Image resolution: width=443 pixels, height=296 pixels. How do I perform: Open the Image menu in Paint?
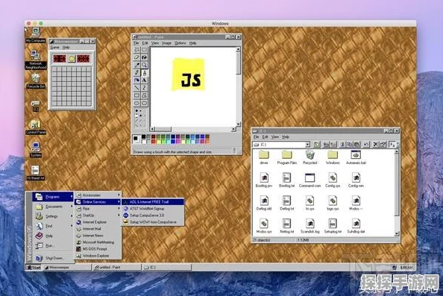(x=166, y=43)
